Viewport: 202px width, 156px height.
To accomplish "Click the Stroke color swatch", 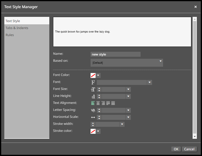I will [x=93, y=131].
